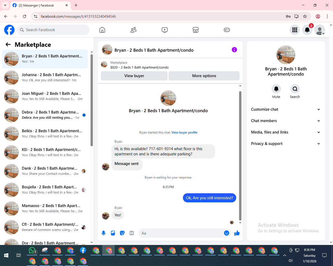The width and height of the screenshot is (333, 266).
Task: Open Debra unread conversation
Action: [45, 115]
